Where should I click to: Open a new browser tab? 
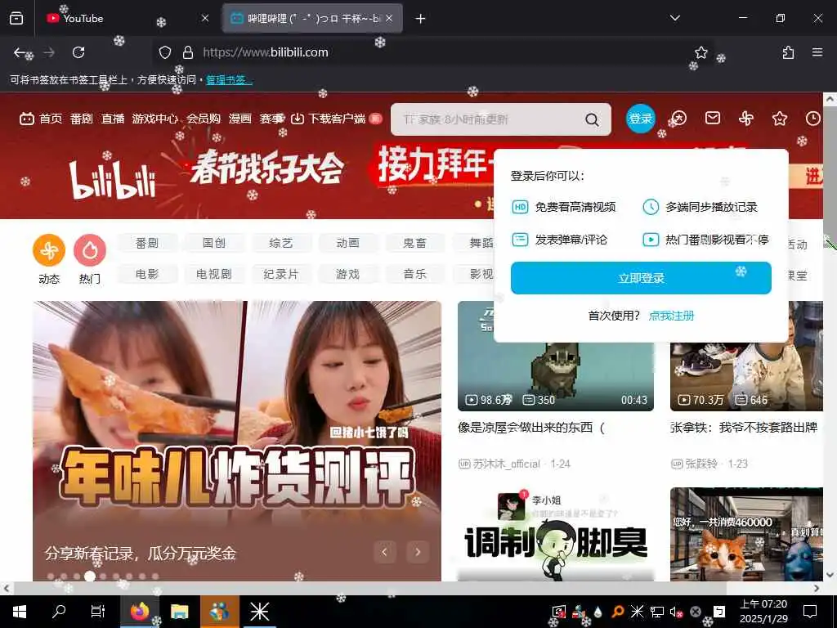click(x=421, y=19)
